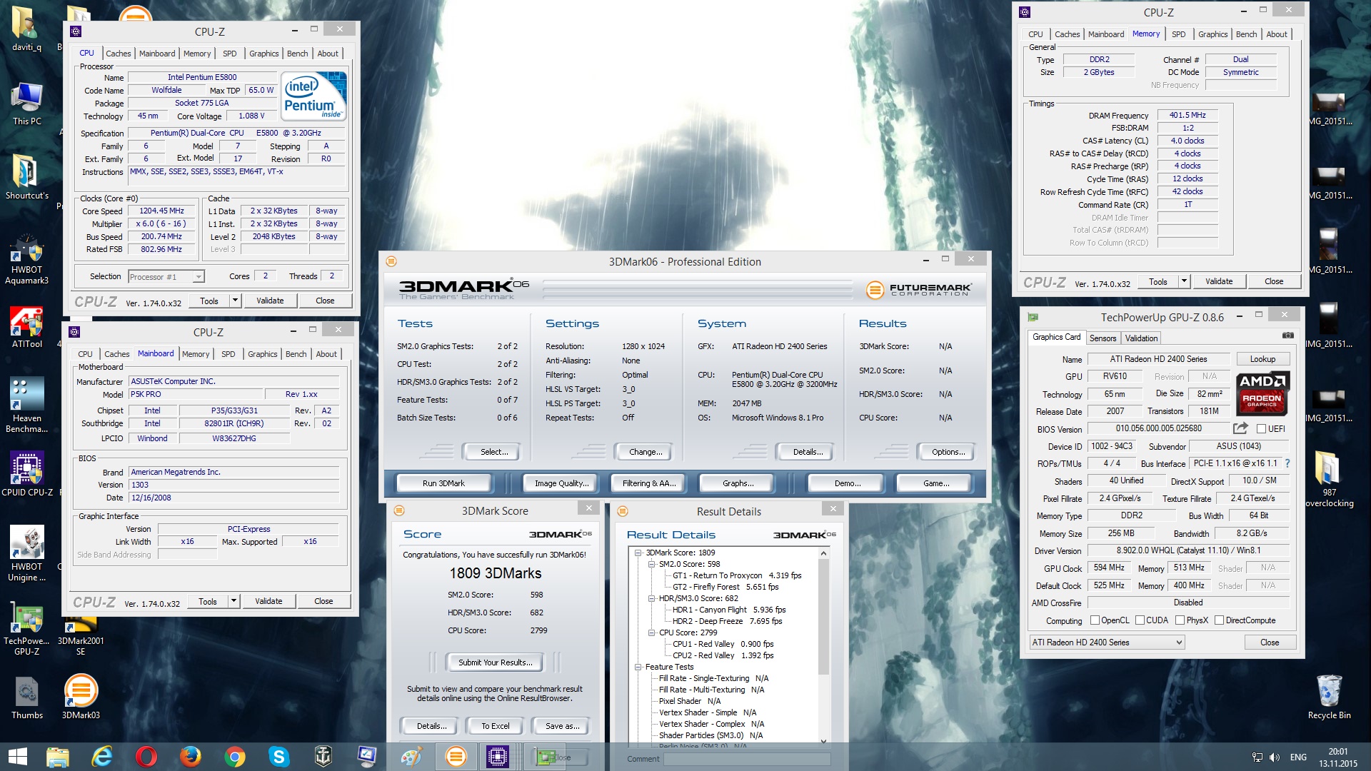Image resolution: width=1371 pixels, height=771 pixels.
Task: Open the Processor #1 selection dropdown
Action: (166, 277)
